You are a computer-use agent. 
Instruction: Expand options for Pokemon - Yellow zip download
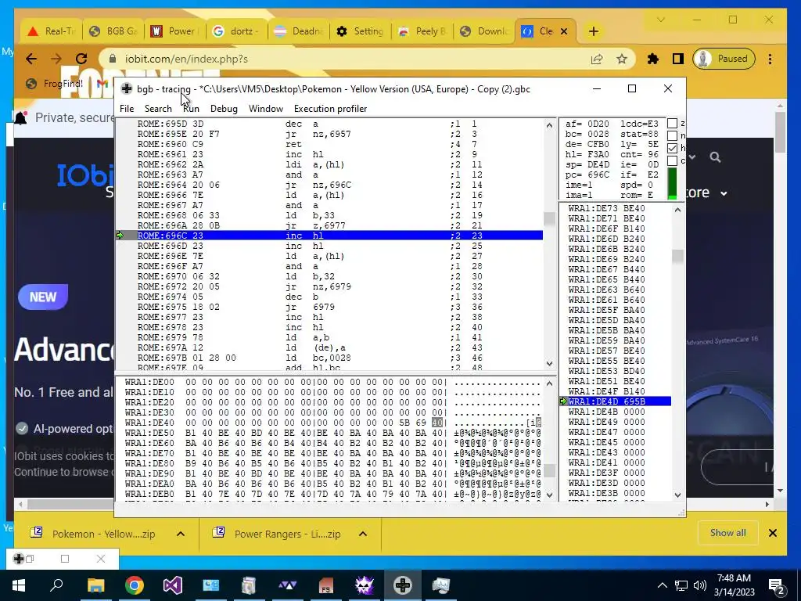pyautogui.click(x=181, y=534)
